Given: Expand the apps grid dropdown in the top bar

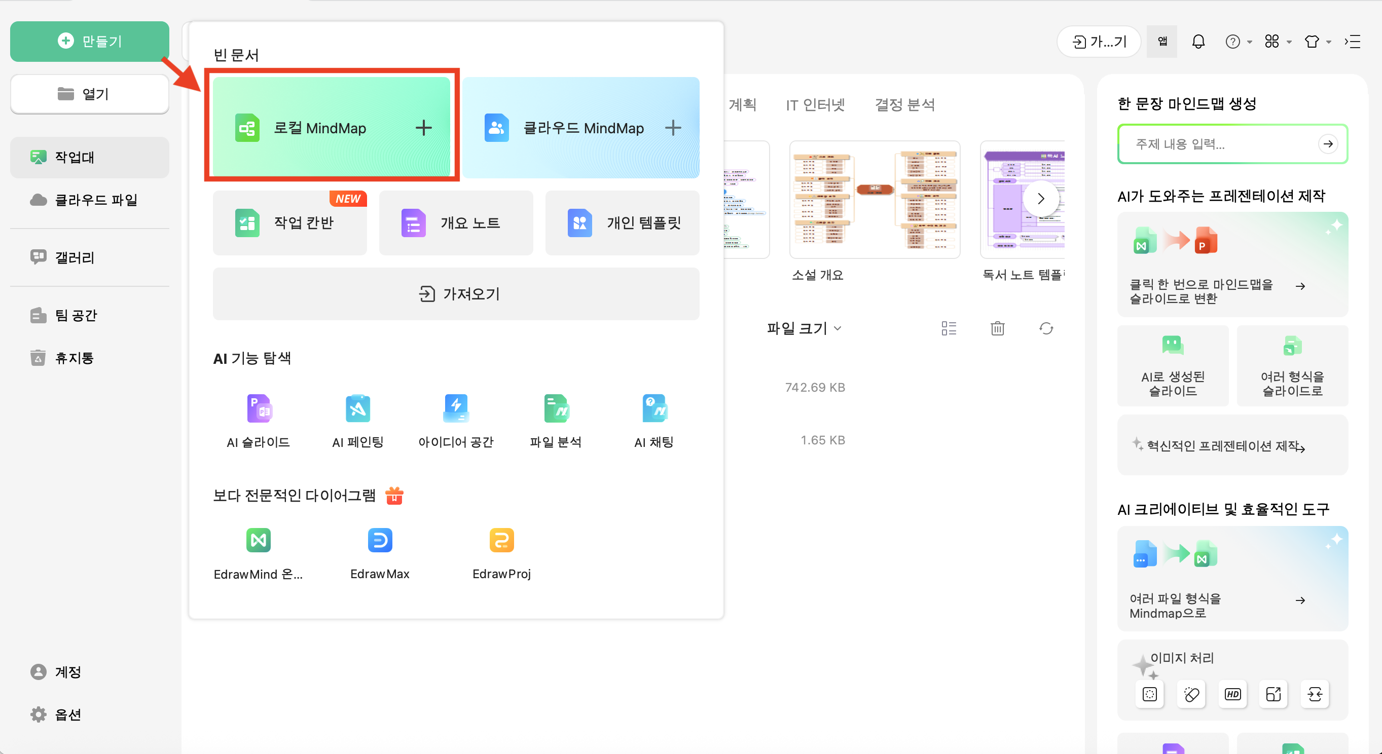Looking at the screenshot, I should pos(1278,41).
